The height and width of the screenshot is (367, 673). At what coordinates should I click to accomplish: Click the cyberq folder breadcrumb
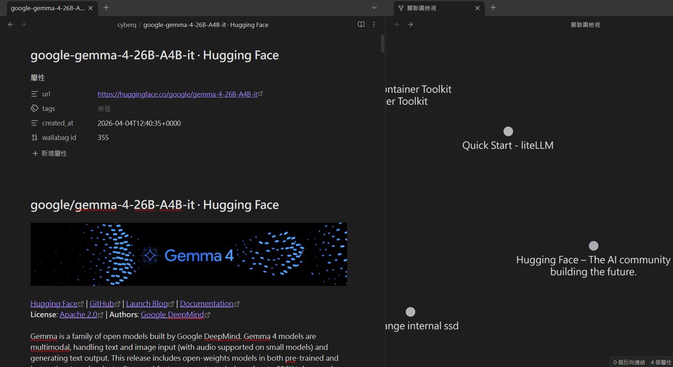click(x=127, y=25)
